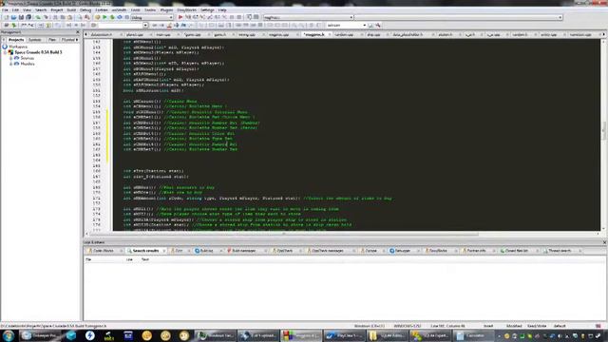Start debugger red arrow icon
Image resolution: width=608 pixels, height=342 pixels.
click(x=180, y=17)
